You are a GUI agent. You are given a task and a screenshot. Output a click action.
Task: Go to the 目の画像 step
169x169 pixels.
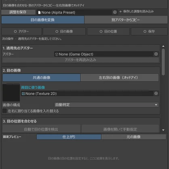64,32
